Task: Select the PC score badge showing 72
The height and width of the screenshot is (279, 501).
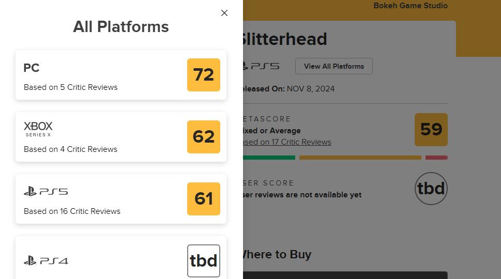Action: (x=204, y=75)
